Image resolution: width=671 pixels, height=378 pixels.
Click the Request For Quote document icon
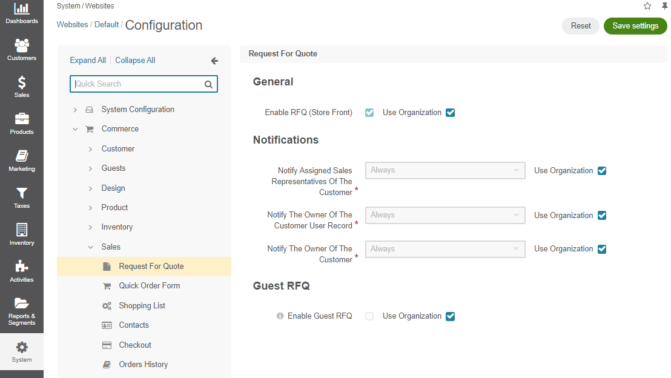(x=107, y=267)
